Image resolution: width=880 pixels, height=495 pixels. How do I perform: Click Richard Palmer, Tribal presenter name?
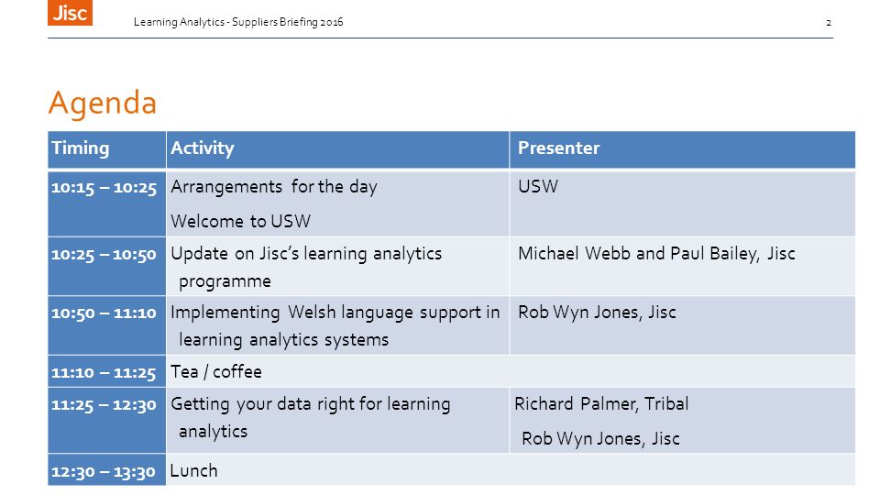tap(601, 404)
